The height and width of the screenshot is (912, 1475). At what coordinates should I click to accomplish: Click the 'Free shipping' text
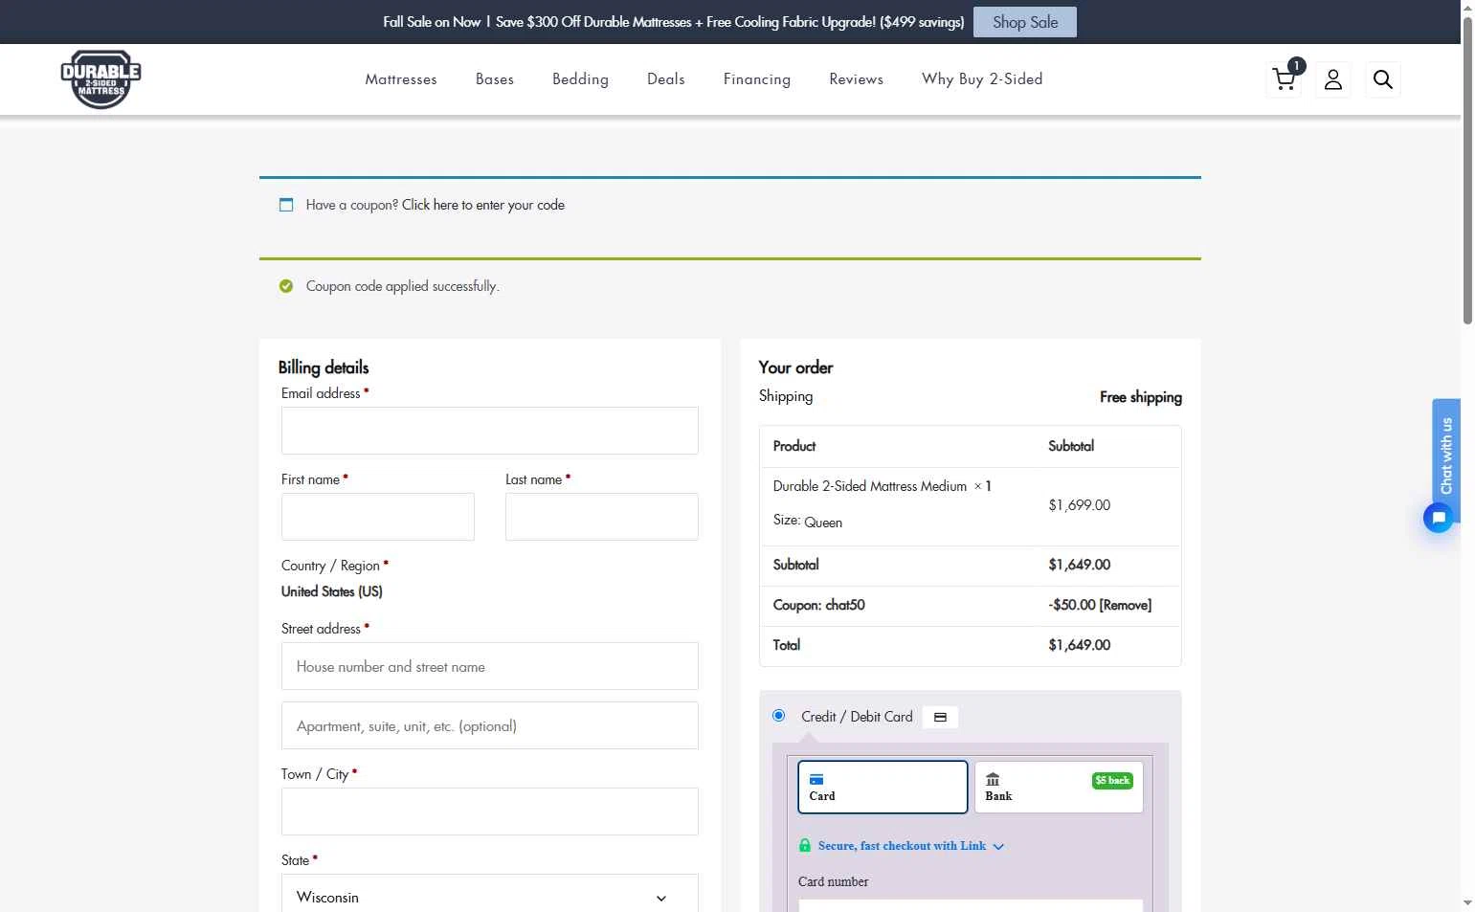click(1141, 397)
